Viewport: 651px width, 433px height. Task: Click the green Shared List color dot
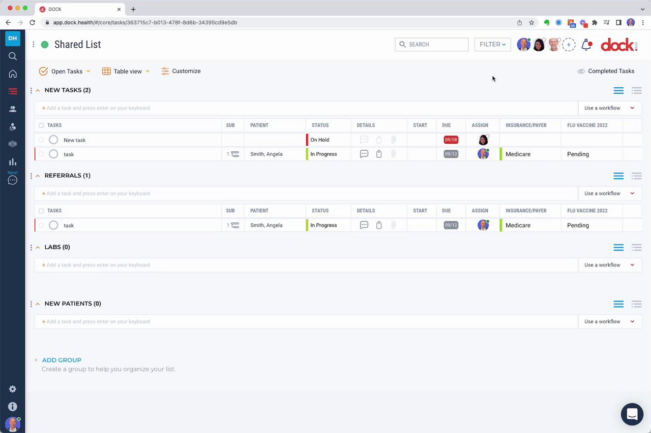click(45, 45)
